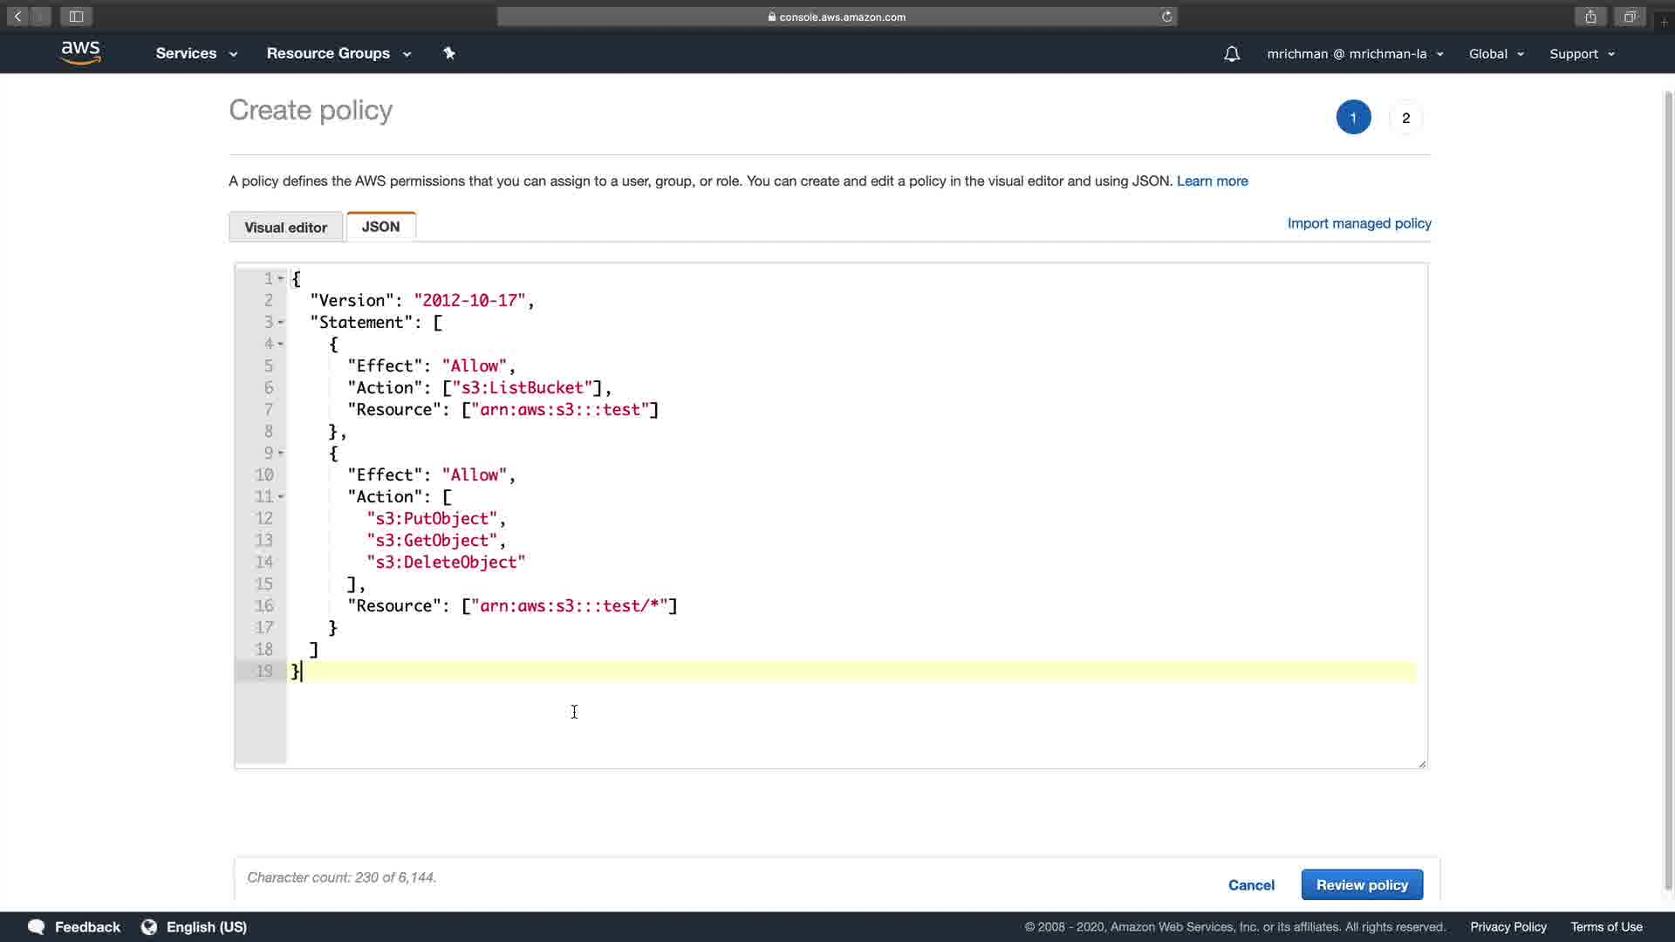Screen dimensions: 1675x942
Task: Expand the Resource Groups menu
Action: tap(338, 53)
